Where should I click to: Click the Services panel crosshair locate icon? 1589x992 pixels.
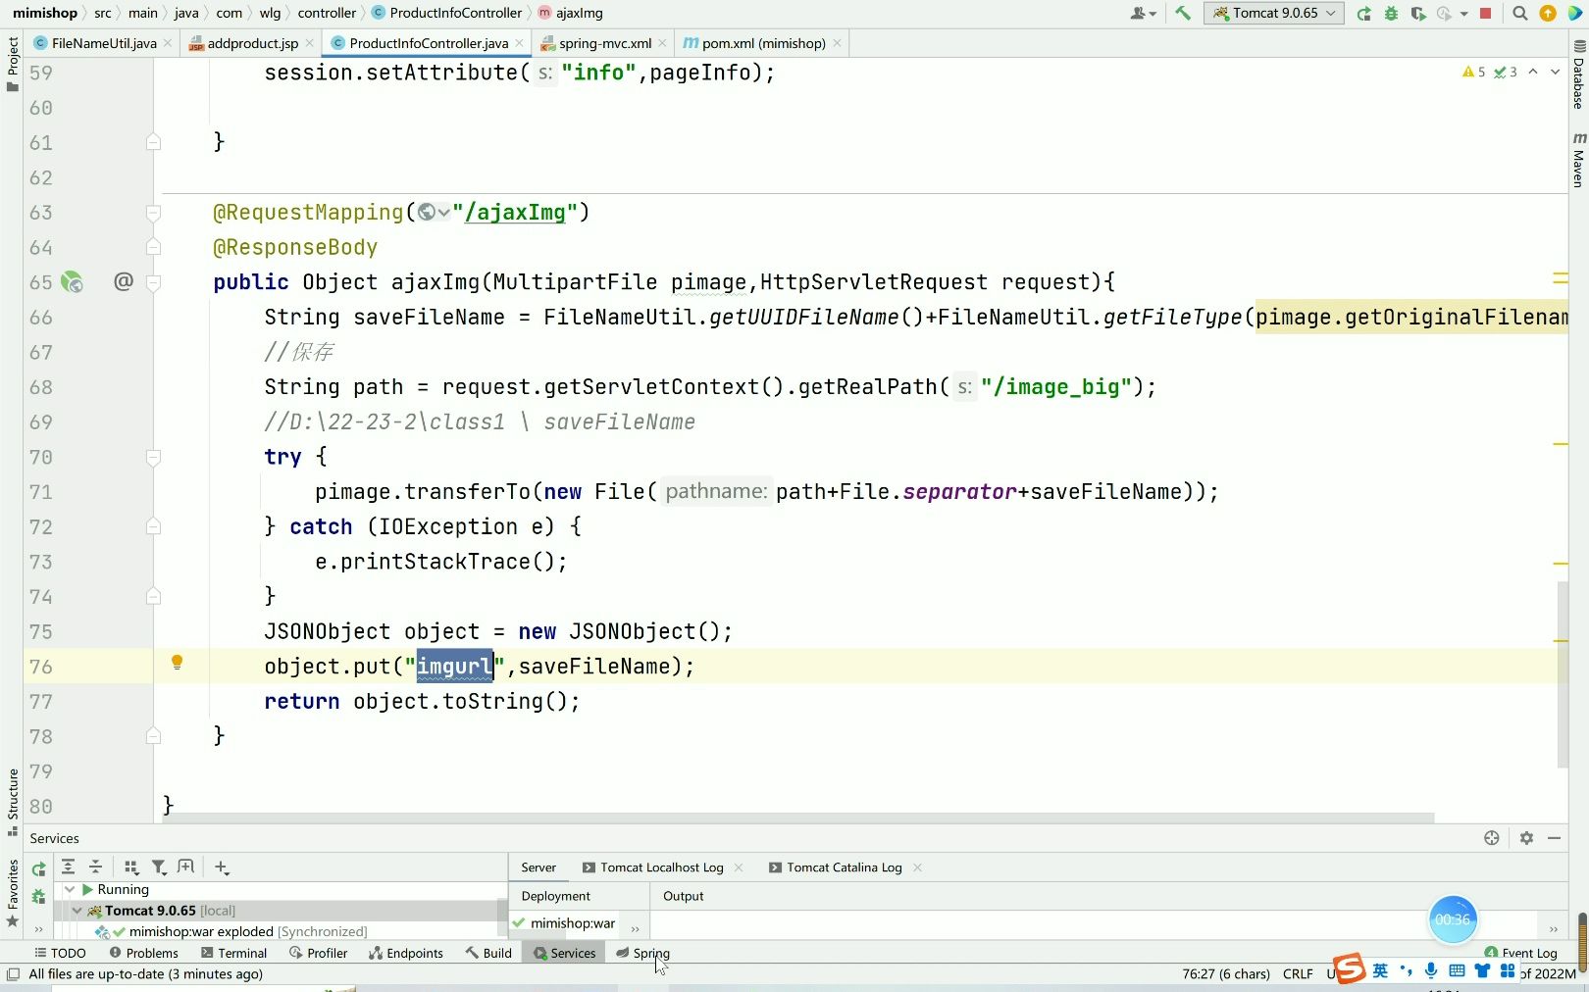1492,838
